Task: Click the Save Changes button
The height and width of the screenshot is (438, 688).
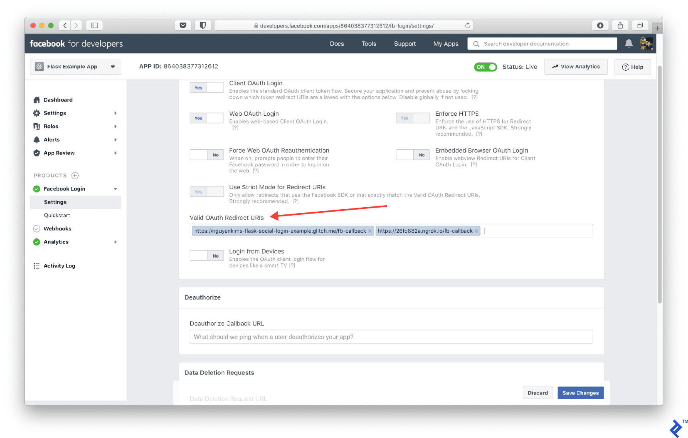Action: click(580, 392)
